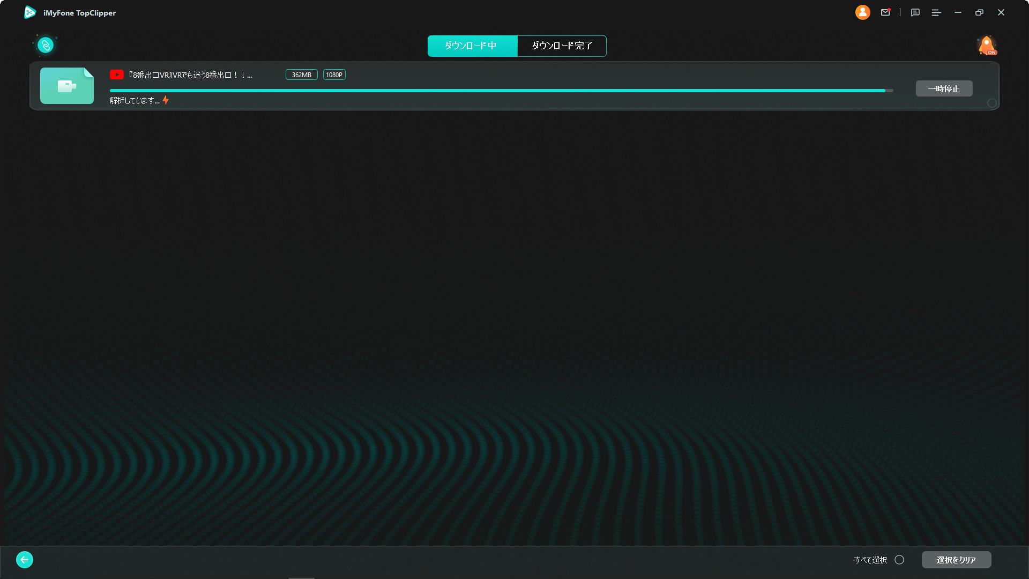Open the mail notifications icon
This screenshot has width=1029, height=579.
(885, 12)
